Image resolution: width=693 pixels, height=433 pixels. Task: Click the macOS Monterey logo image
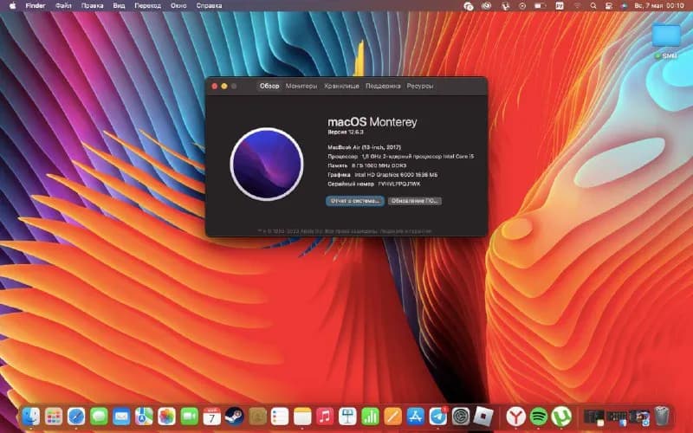(267, 165)
